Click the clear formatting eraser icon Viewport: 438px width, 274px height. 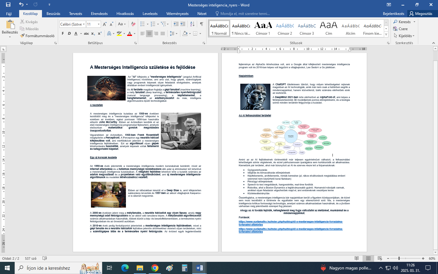133,24
